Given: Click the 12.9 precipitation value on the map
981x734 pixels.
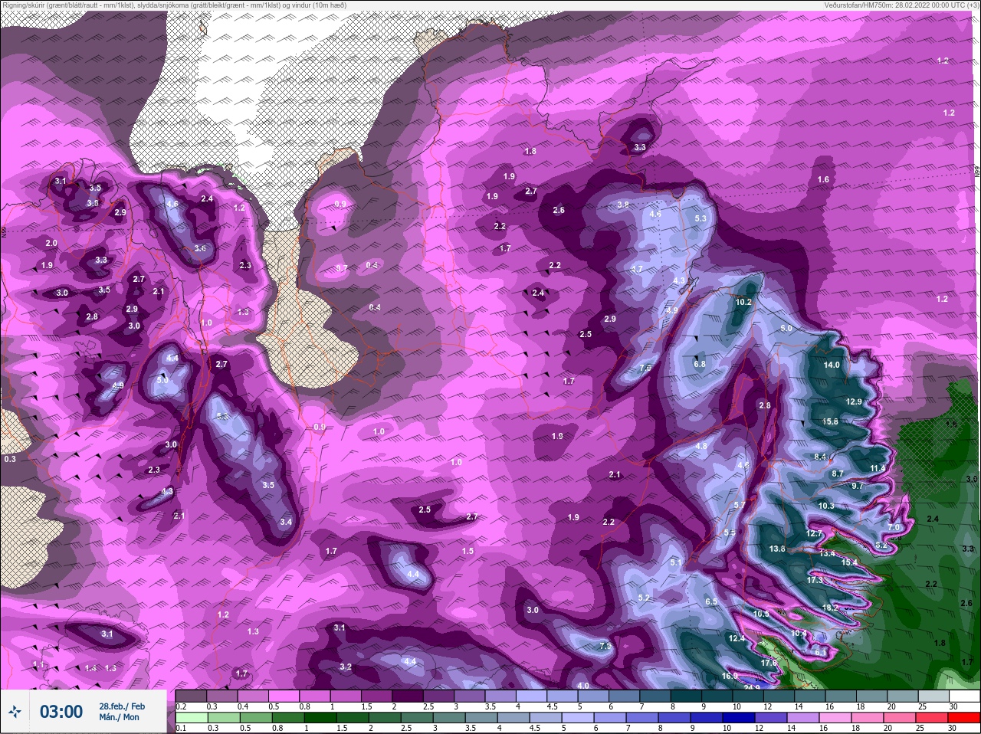Looking at the screenshot, I should coord(854,401).
